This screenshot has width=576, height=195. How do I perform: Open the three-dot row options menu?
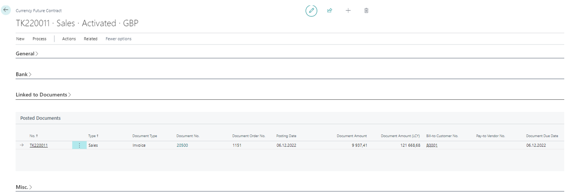coord(79,145)
